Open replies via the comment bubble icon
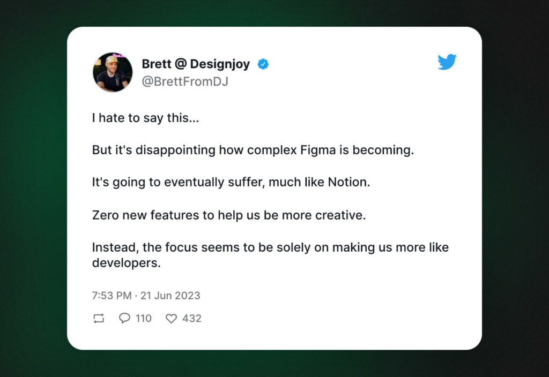The height and width of the screenshot is (377, 549). tap(124, 318)
